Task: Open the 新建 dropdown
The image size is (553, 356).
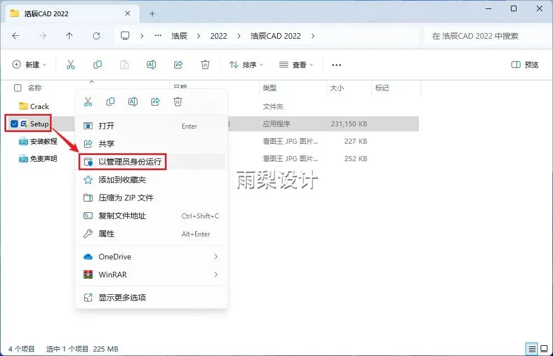Action: tap(29, 65)
